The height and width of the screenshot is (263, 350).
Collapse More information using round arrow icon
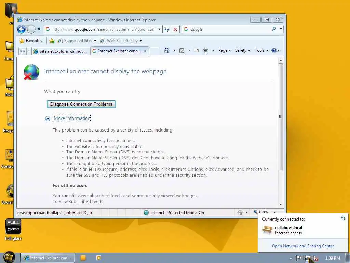click(x=48, y=118)
